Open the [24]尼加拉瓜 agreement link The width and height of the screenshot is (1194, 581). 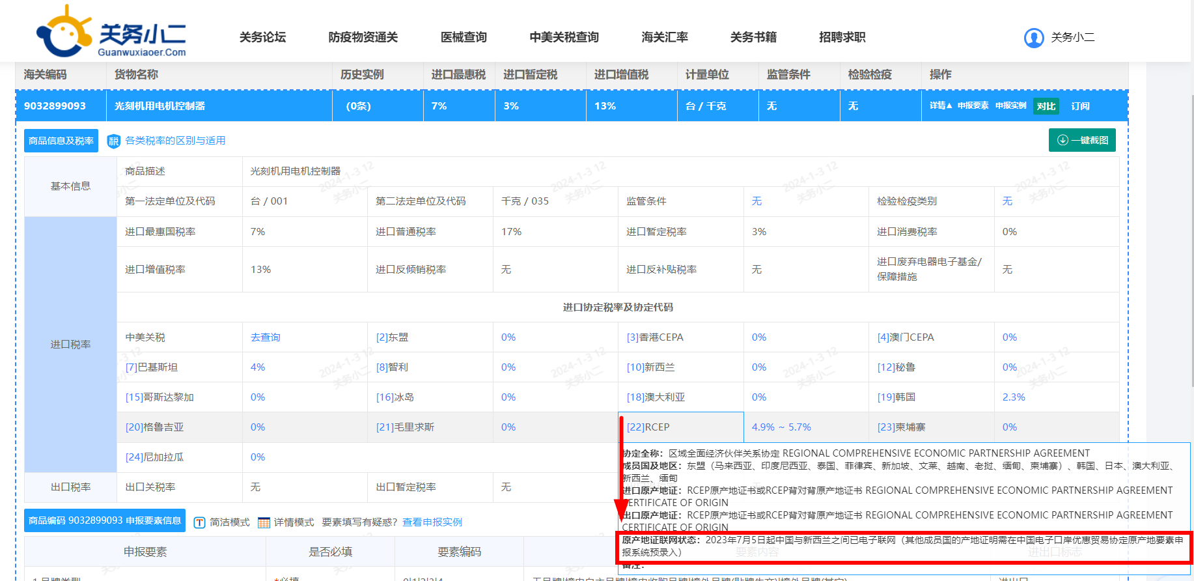pyautogui.click(x=155, y=457)
